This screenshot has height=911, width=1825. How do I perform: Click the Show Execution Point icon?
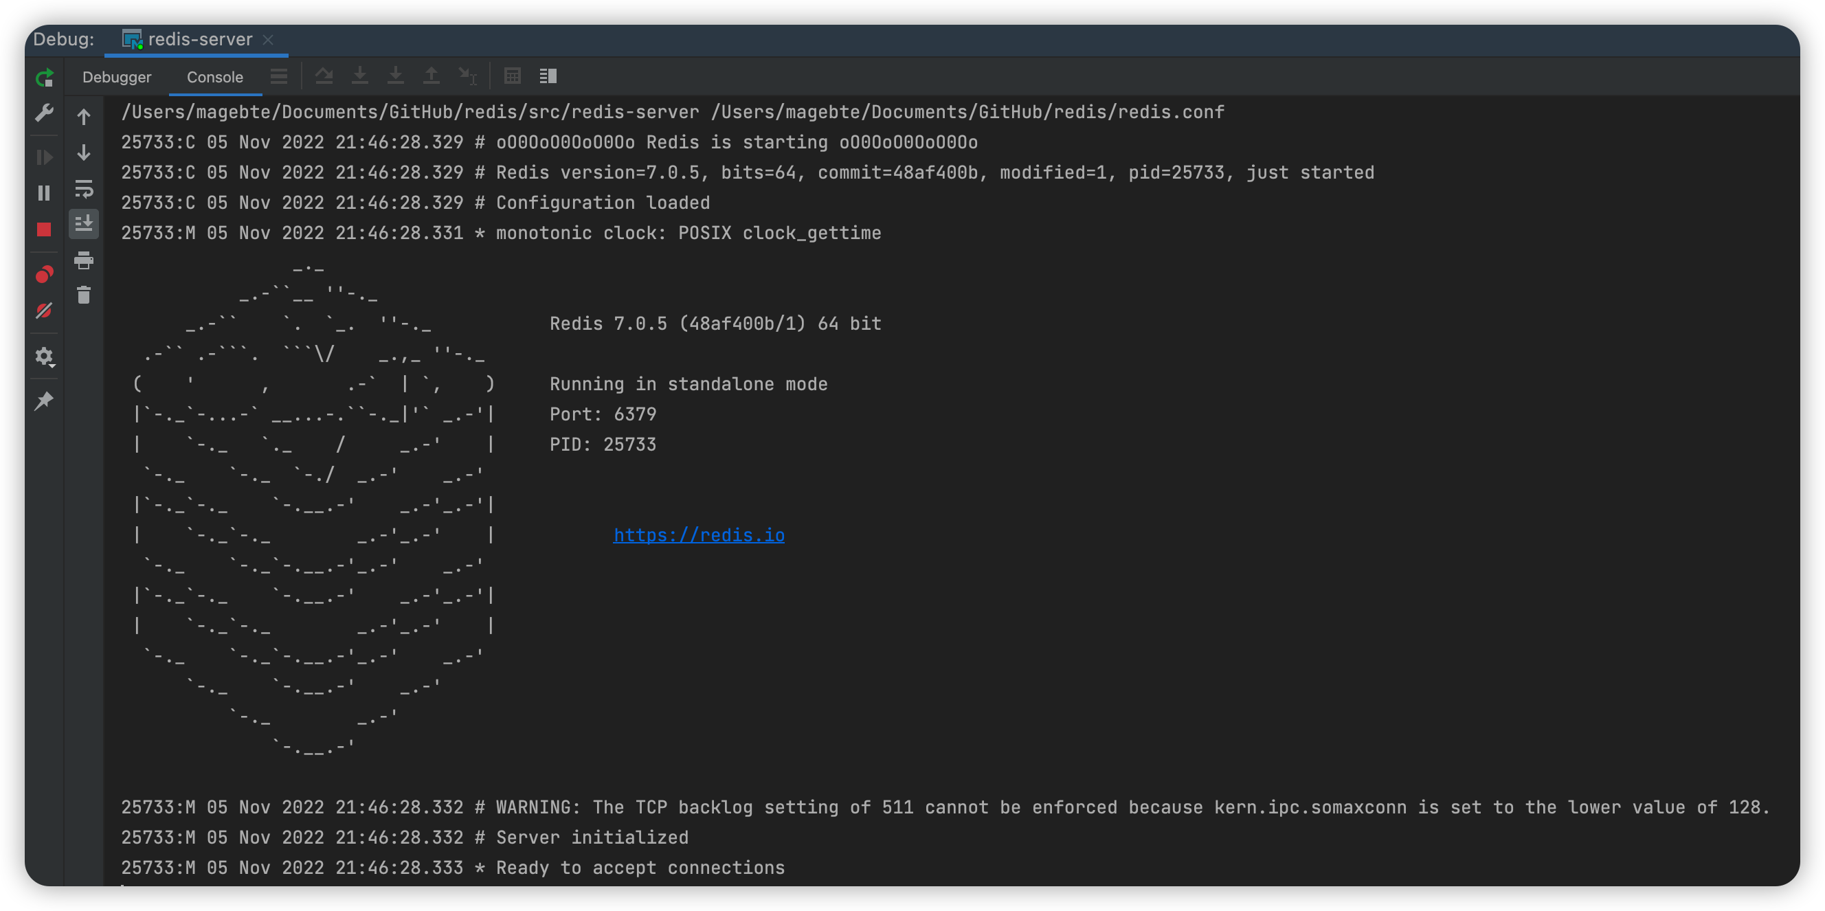(x=279, y=76)
